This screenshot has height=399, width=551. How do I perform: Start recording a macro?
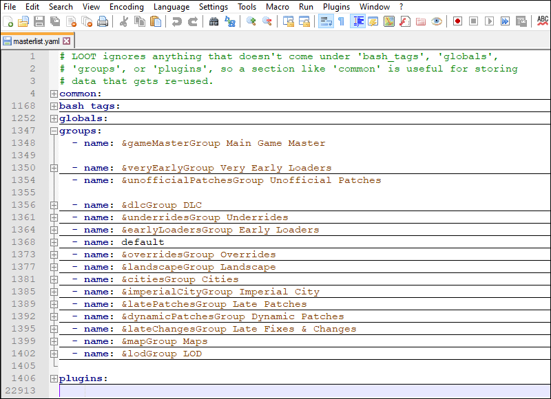[x=457, y=21]
